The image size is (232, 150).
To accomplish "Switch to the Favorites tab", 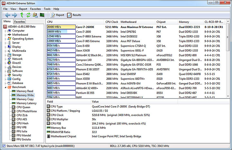I will pos(20,22).
